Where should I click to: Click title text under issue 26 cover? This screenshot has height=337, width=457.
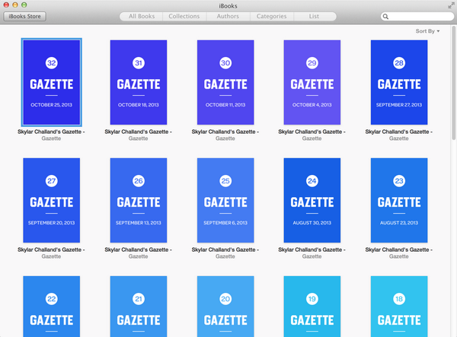tap(138, 250)
